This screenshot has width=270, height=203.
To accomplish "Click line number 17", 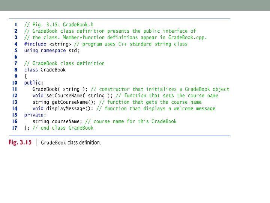I will (15, 128).
